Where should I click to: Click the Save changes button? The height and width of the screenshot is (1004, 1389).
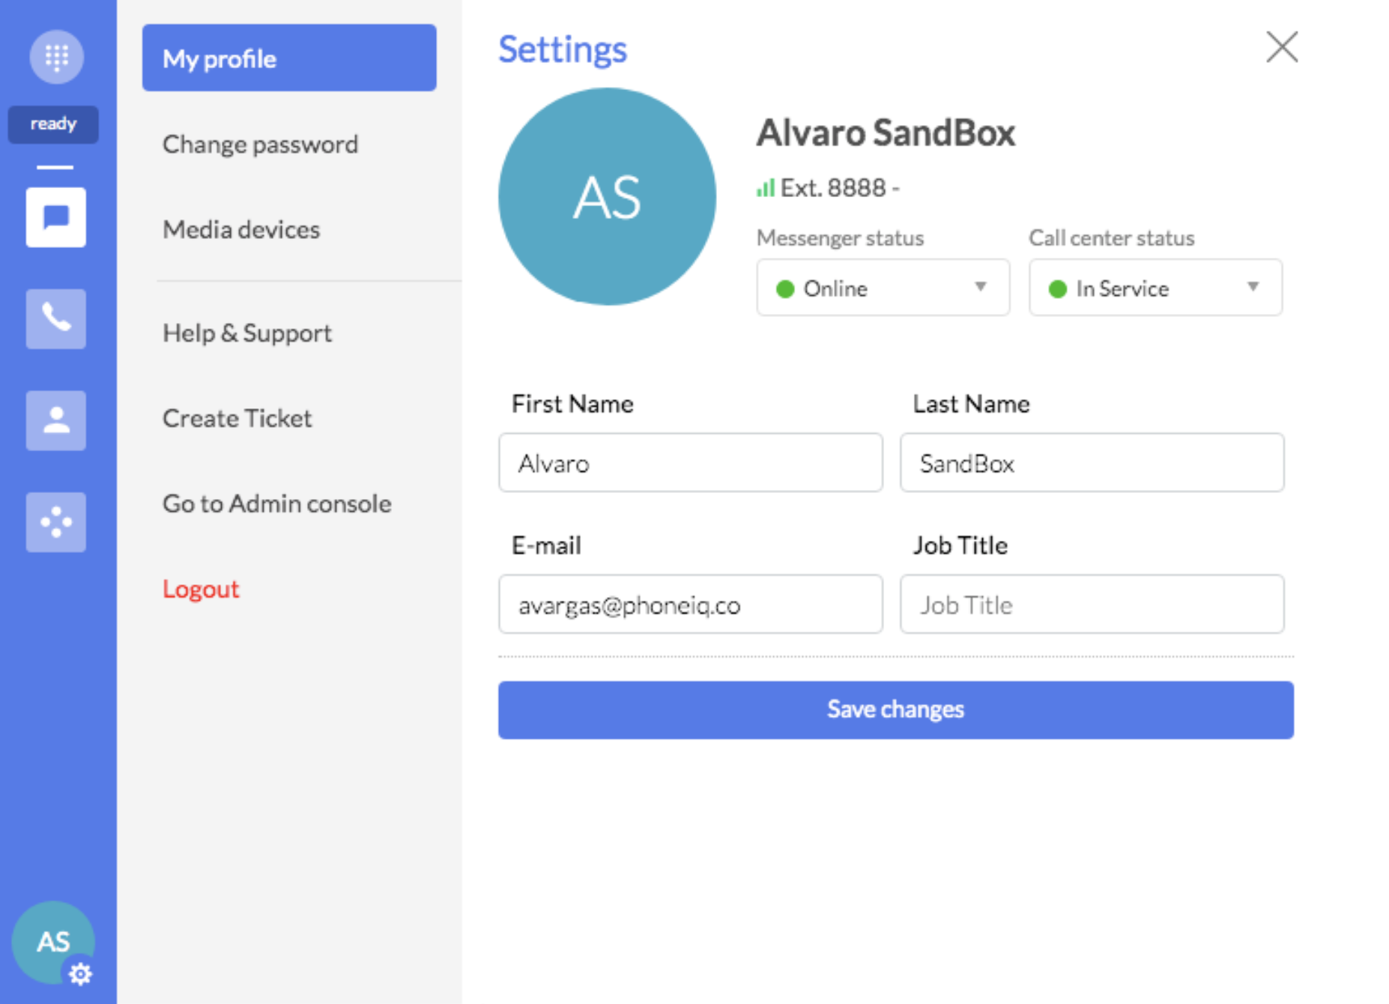[896, 710]
